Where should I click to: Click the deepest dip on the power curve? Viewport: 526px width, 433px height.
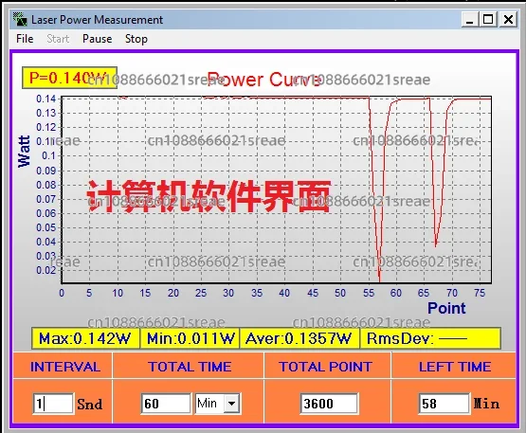pyautogui.click(x=379, y=280)
